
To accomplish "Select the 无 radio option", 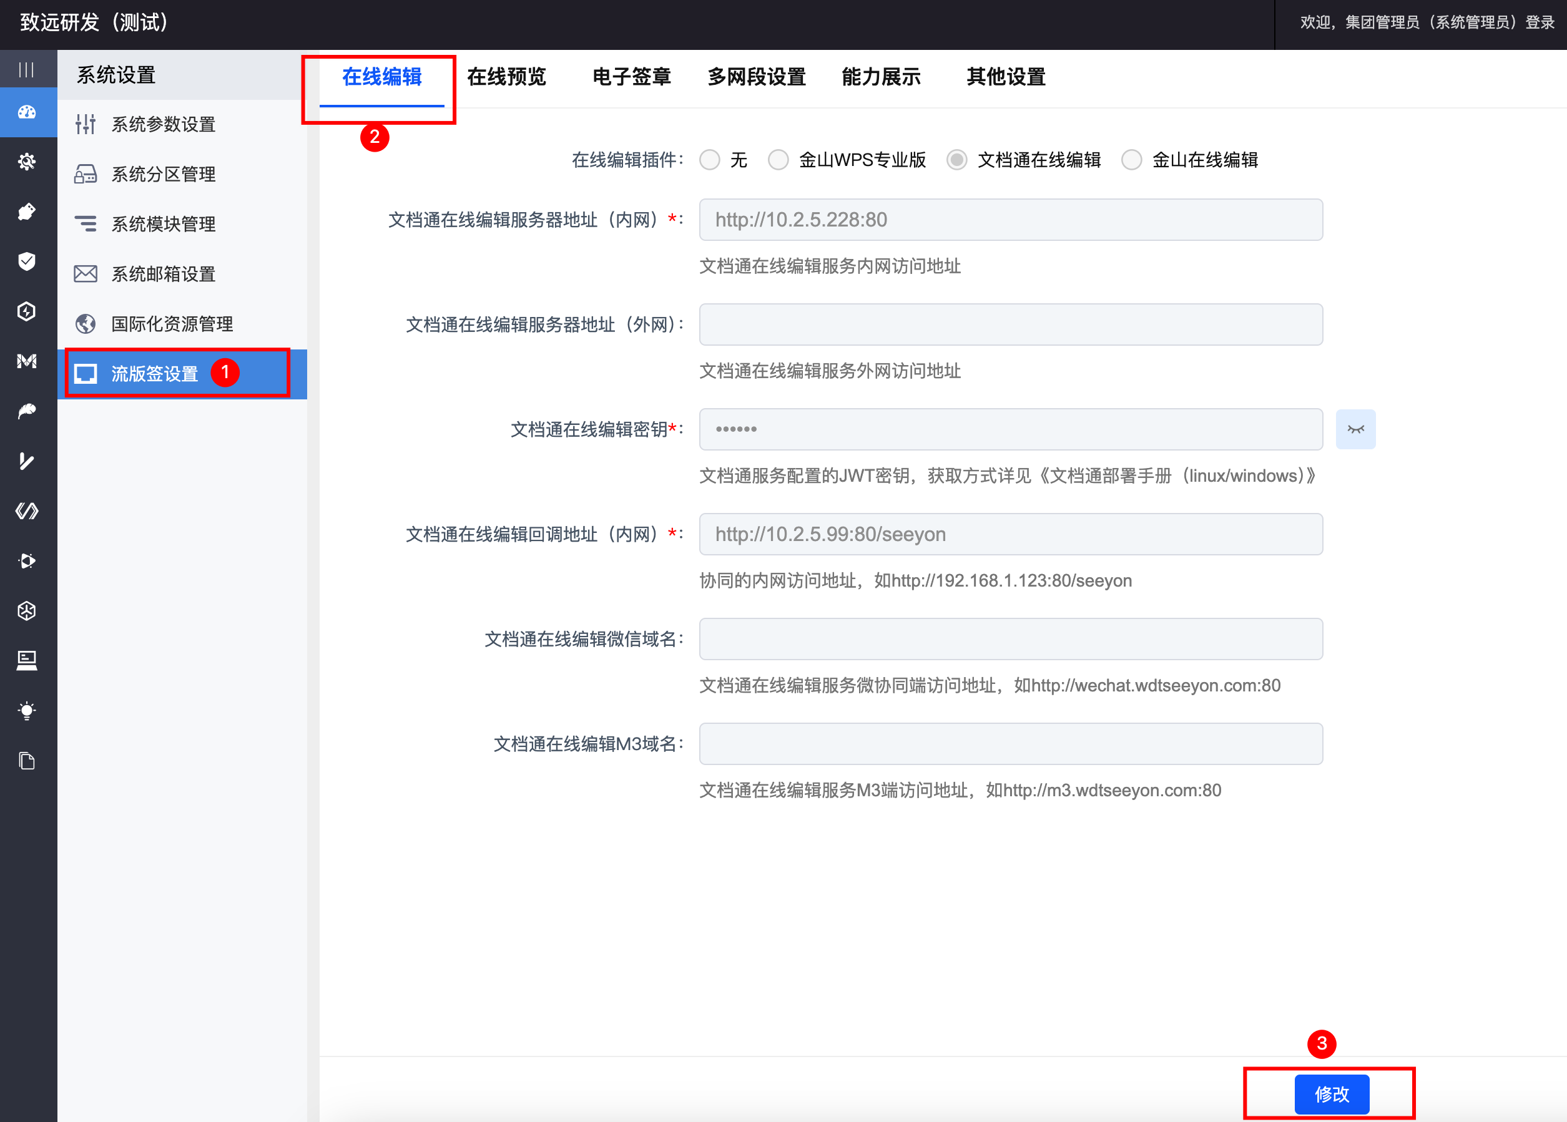I will point(710,160).
